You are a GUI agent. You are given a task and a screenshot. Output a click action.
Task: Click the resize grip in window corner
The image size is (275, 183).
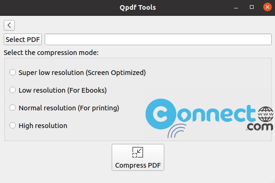point(273,181)
